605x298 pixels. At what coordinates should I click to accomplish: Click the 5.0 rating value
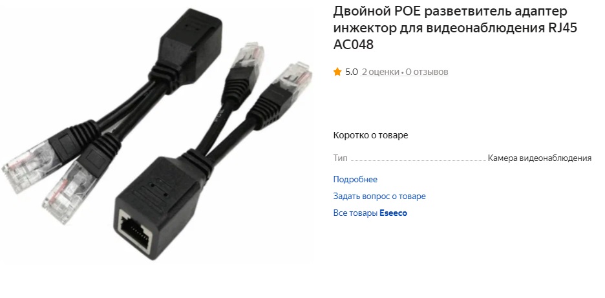click(352, 72)
